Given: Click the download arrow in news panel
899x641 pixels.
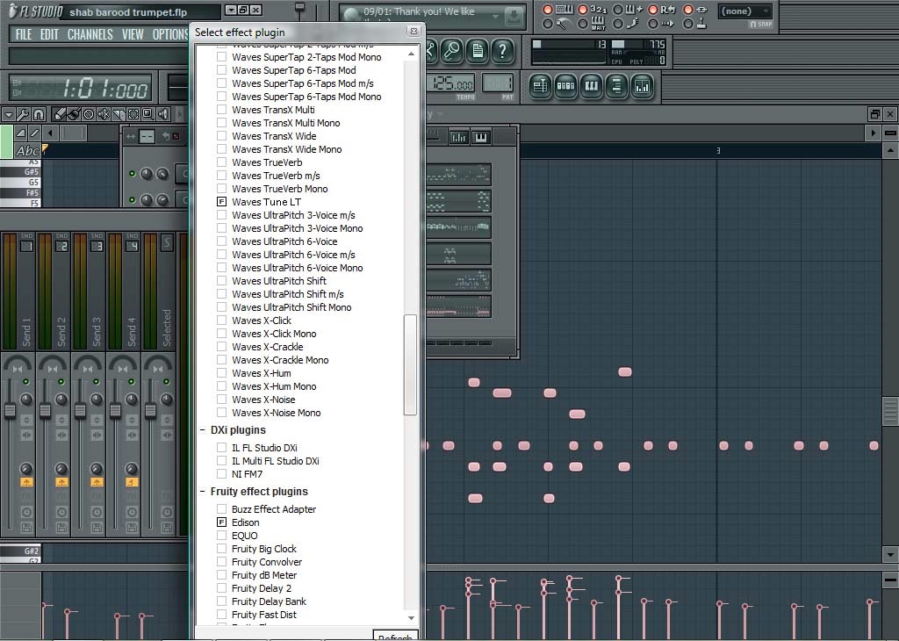Looking at the screenshot, I should click(x=514, y=17).
